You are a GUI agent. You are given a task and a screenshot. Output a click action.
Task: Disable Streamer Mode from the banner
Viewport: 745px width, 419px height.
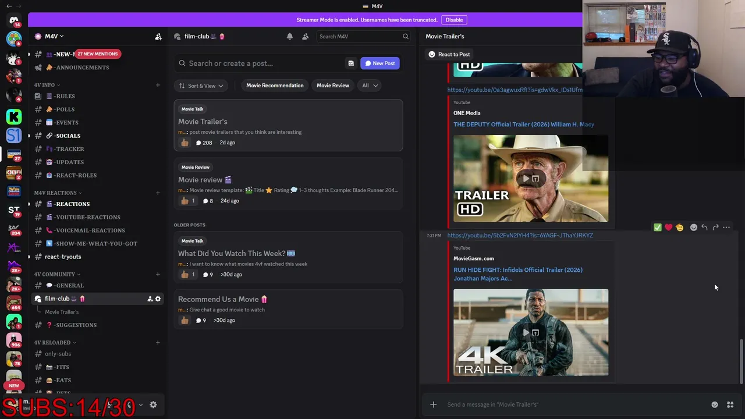click(x=454, y=20)
